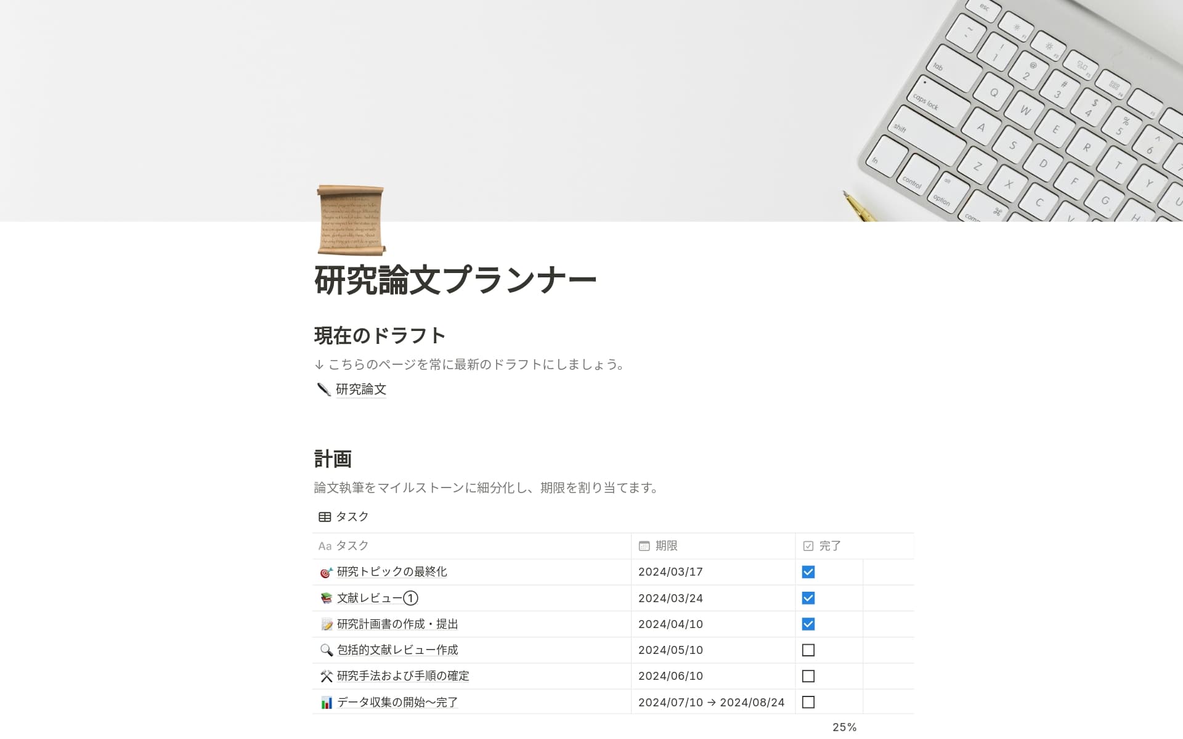1183x739 pixels.
Task: Open the 期限 column header menu
Action: (x=665, y=545)
